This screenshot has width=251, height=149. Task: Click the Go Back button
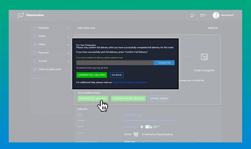tap(117, 75)
